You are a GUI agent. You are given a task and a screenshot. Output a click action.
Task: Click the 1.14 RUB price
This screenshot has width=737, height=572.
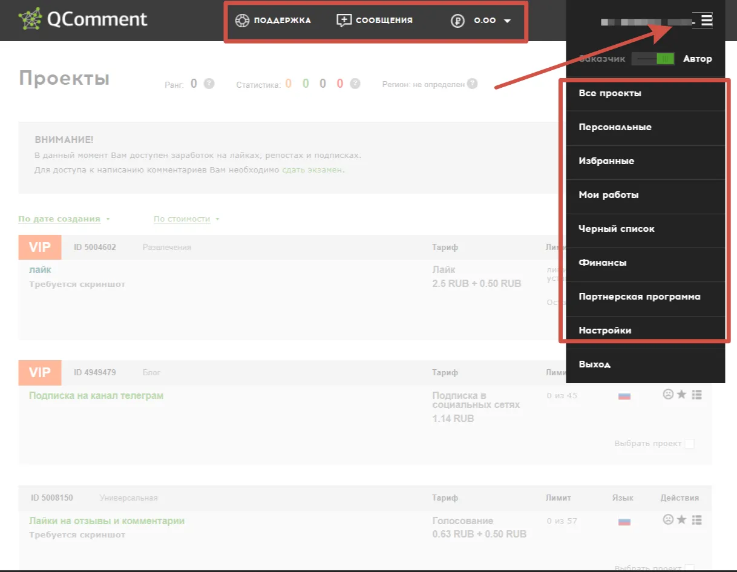tap(453, 418)
